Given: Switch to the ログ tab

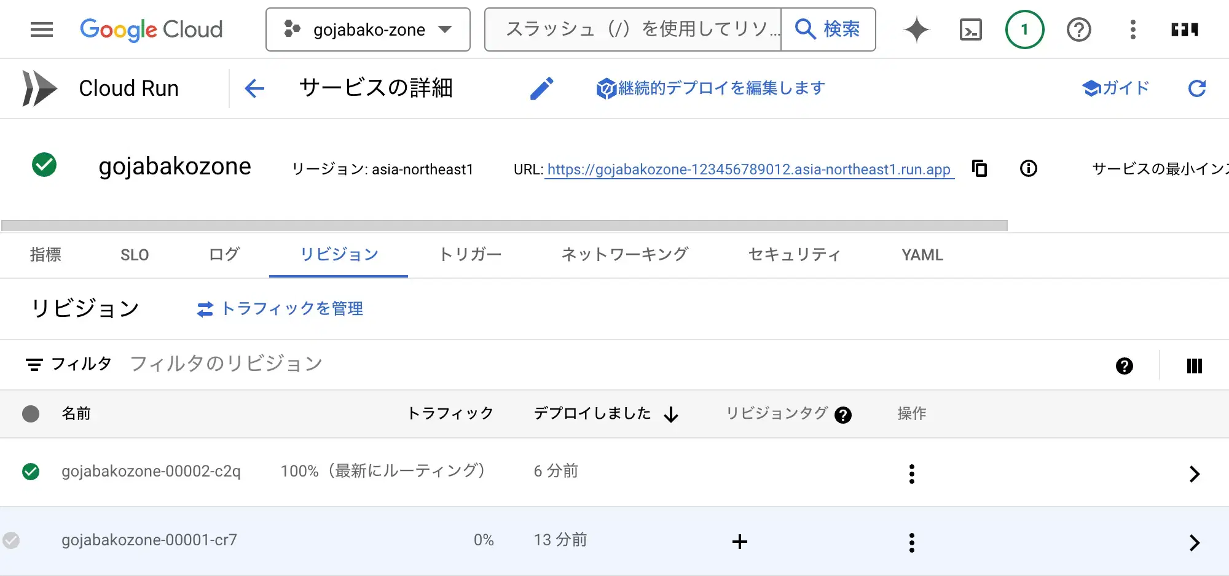Looking at the screenshot, I should pyautogui.click(x=224, y=255).
